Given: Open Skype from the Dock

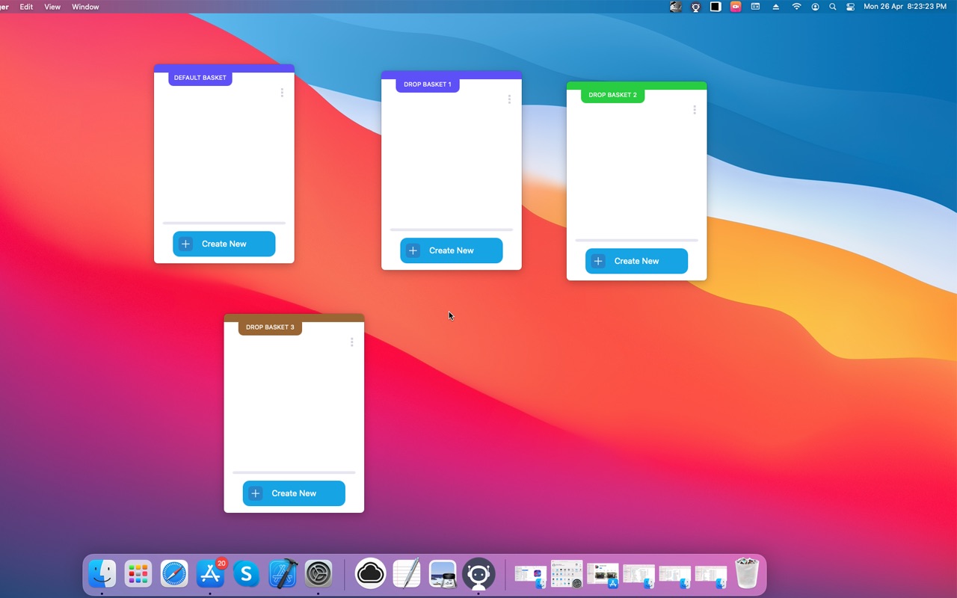Looking at the screenshot, I should [x=246, y=574].
